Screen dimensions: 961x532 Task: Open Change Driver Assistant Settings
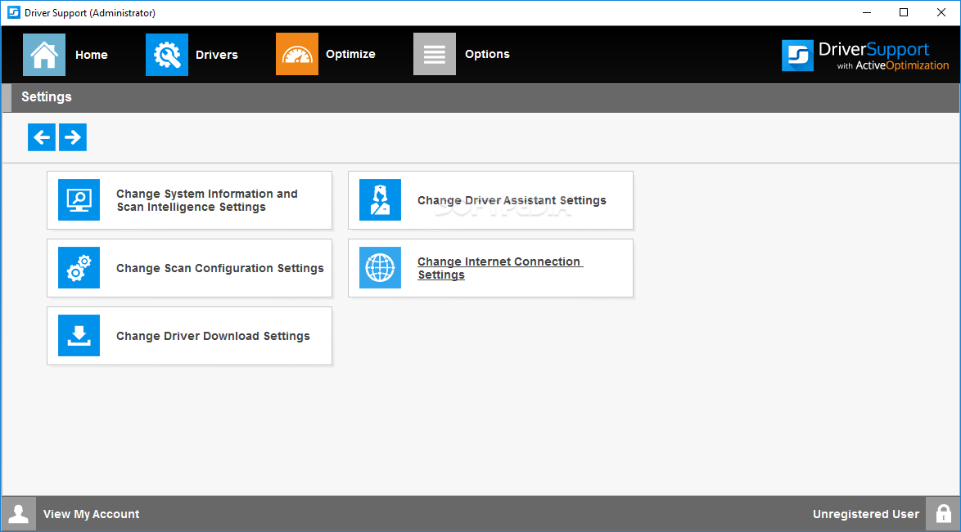[490, 200]
